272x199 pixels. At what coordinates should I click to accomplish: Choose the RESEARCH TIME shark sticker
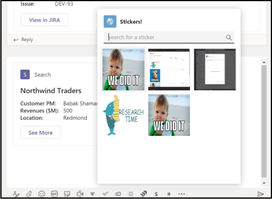123,115
